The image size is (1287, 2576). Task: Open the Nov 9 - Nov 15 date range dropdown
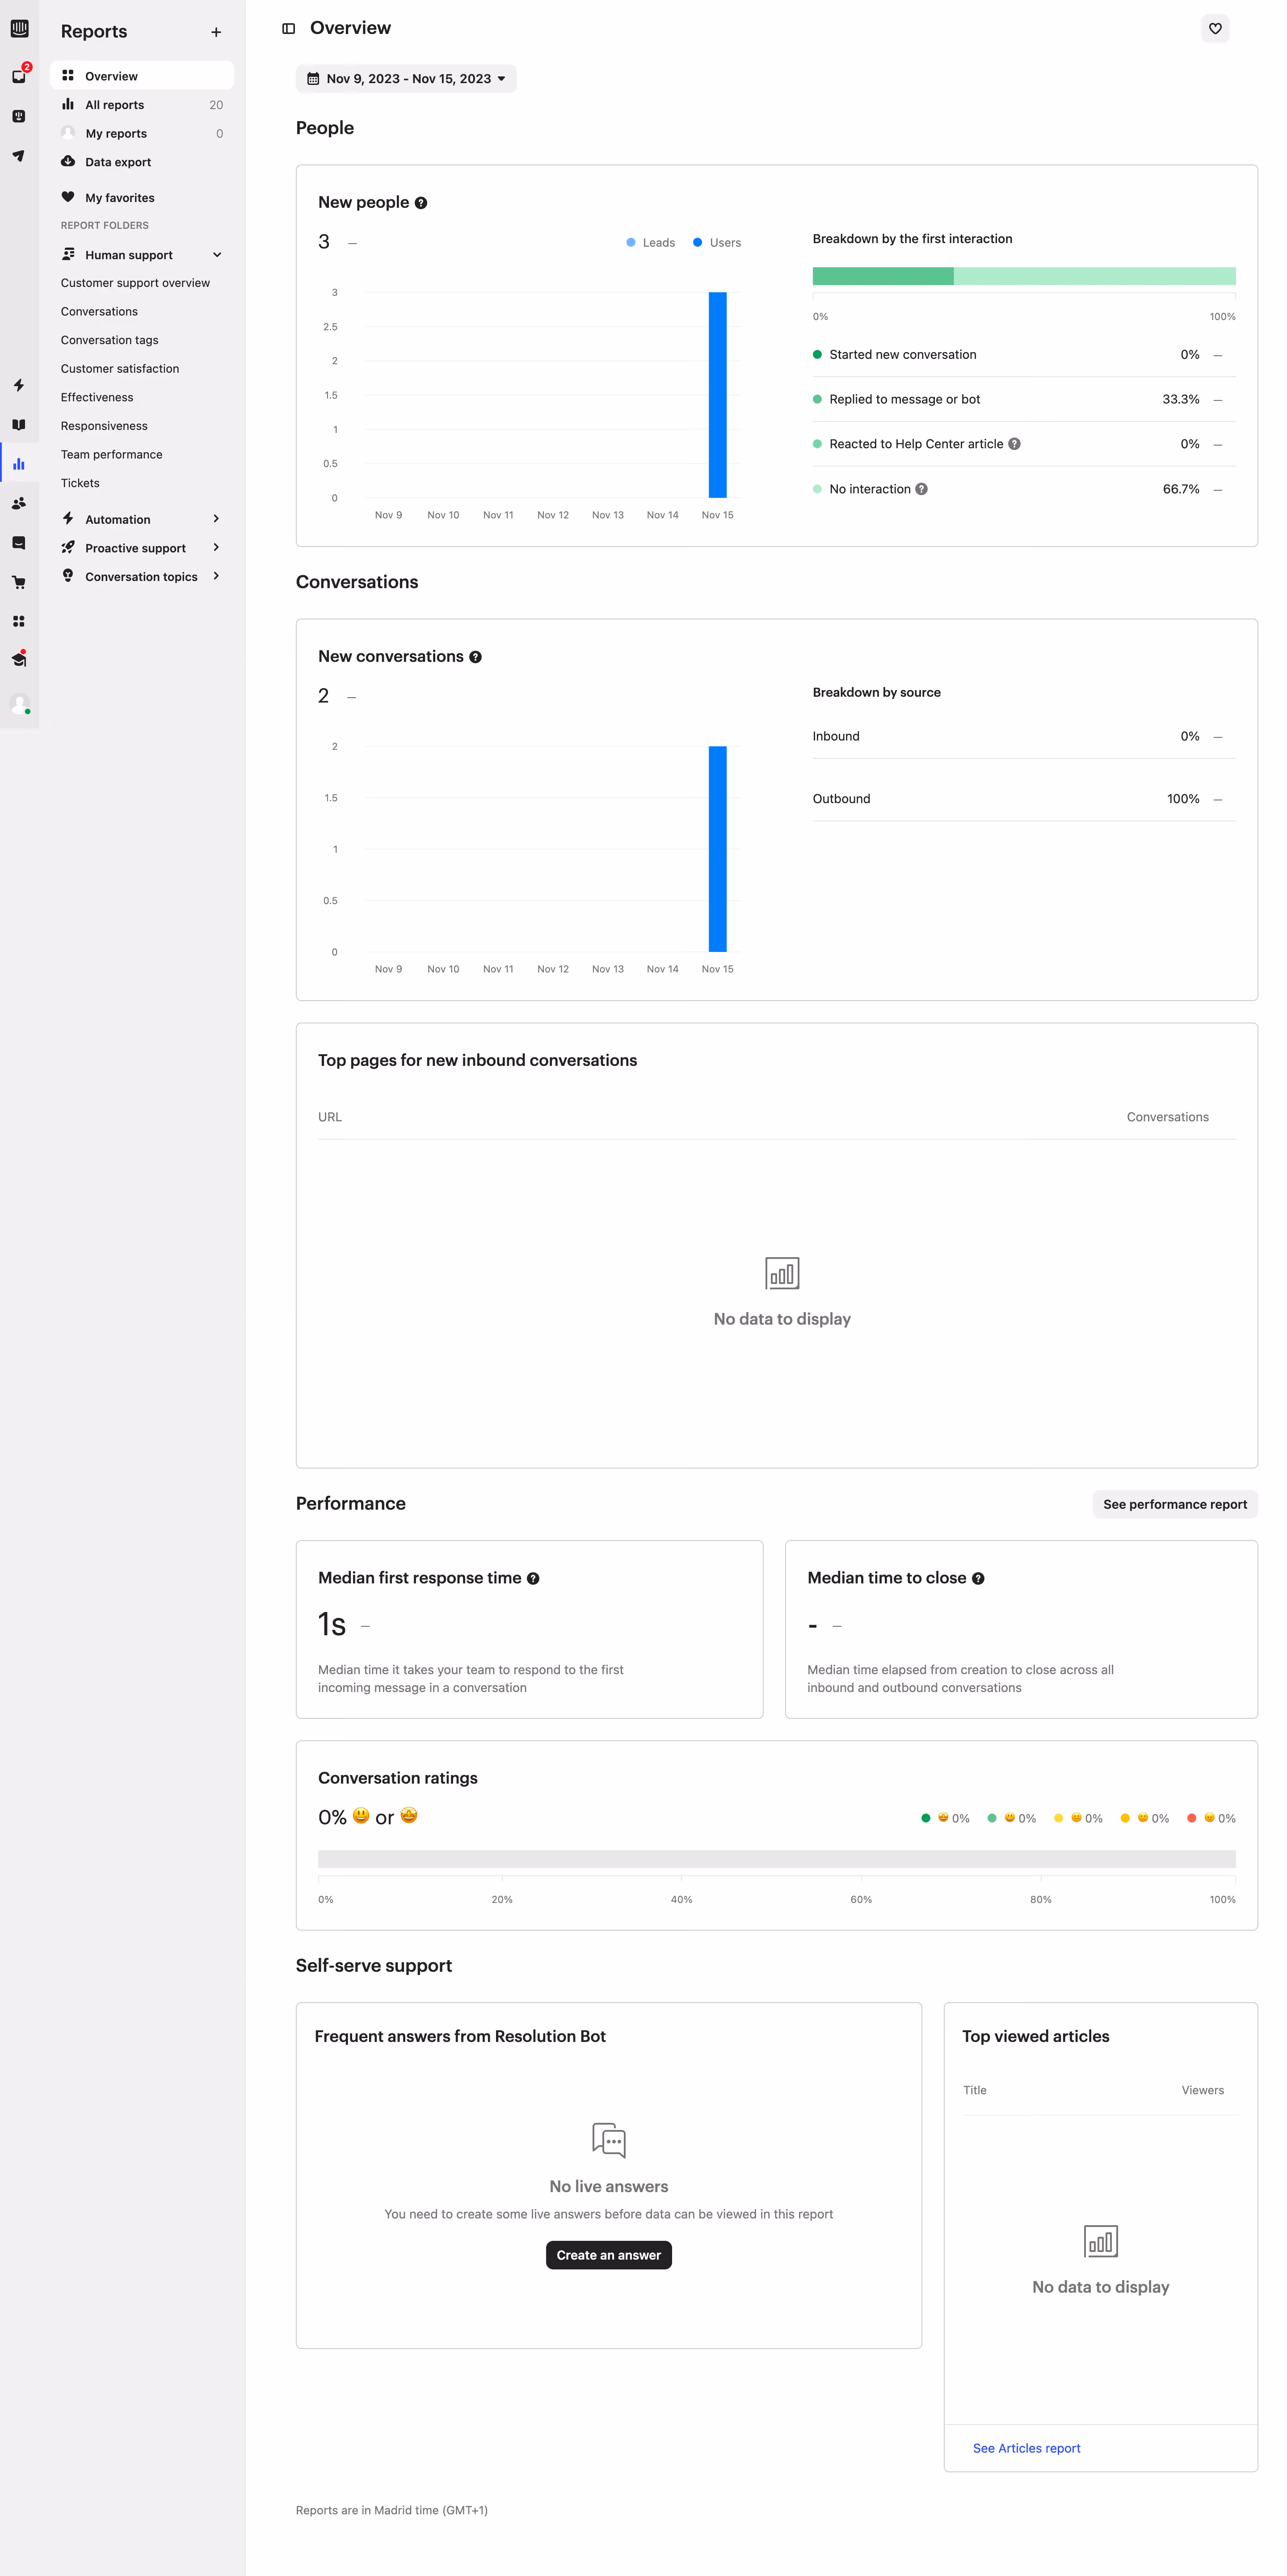[406, 79]
